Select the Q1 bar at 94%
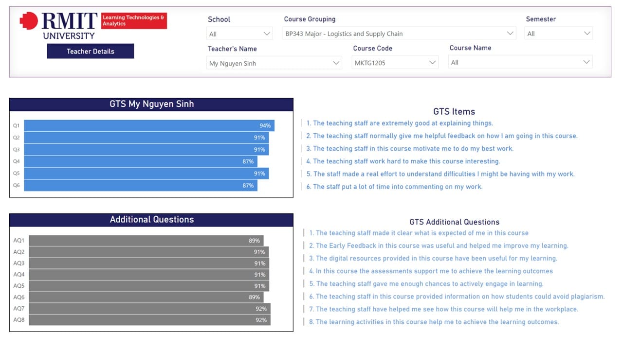623x350 pixels. (x=149, y=125)
